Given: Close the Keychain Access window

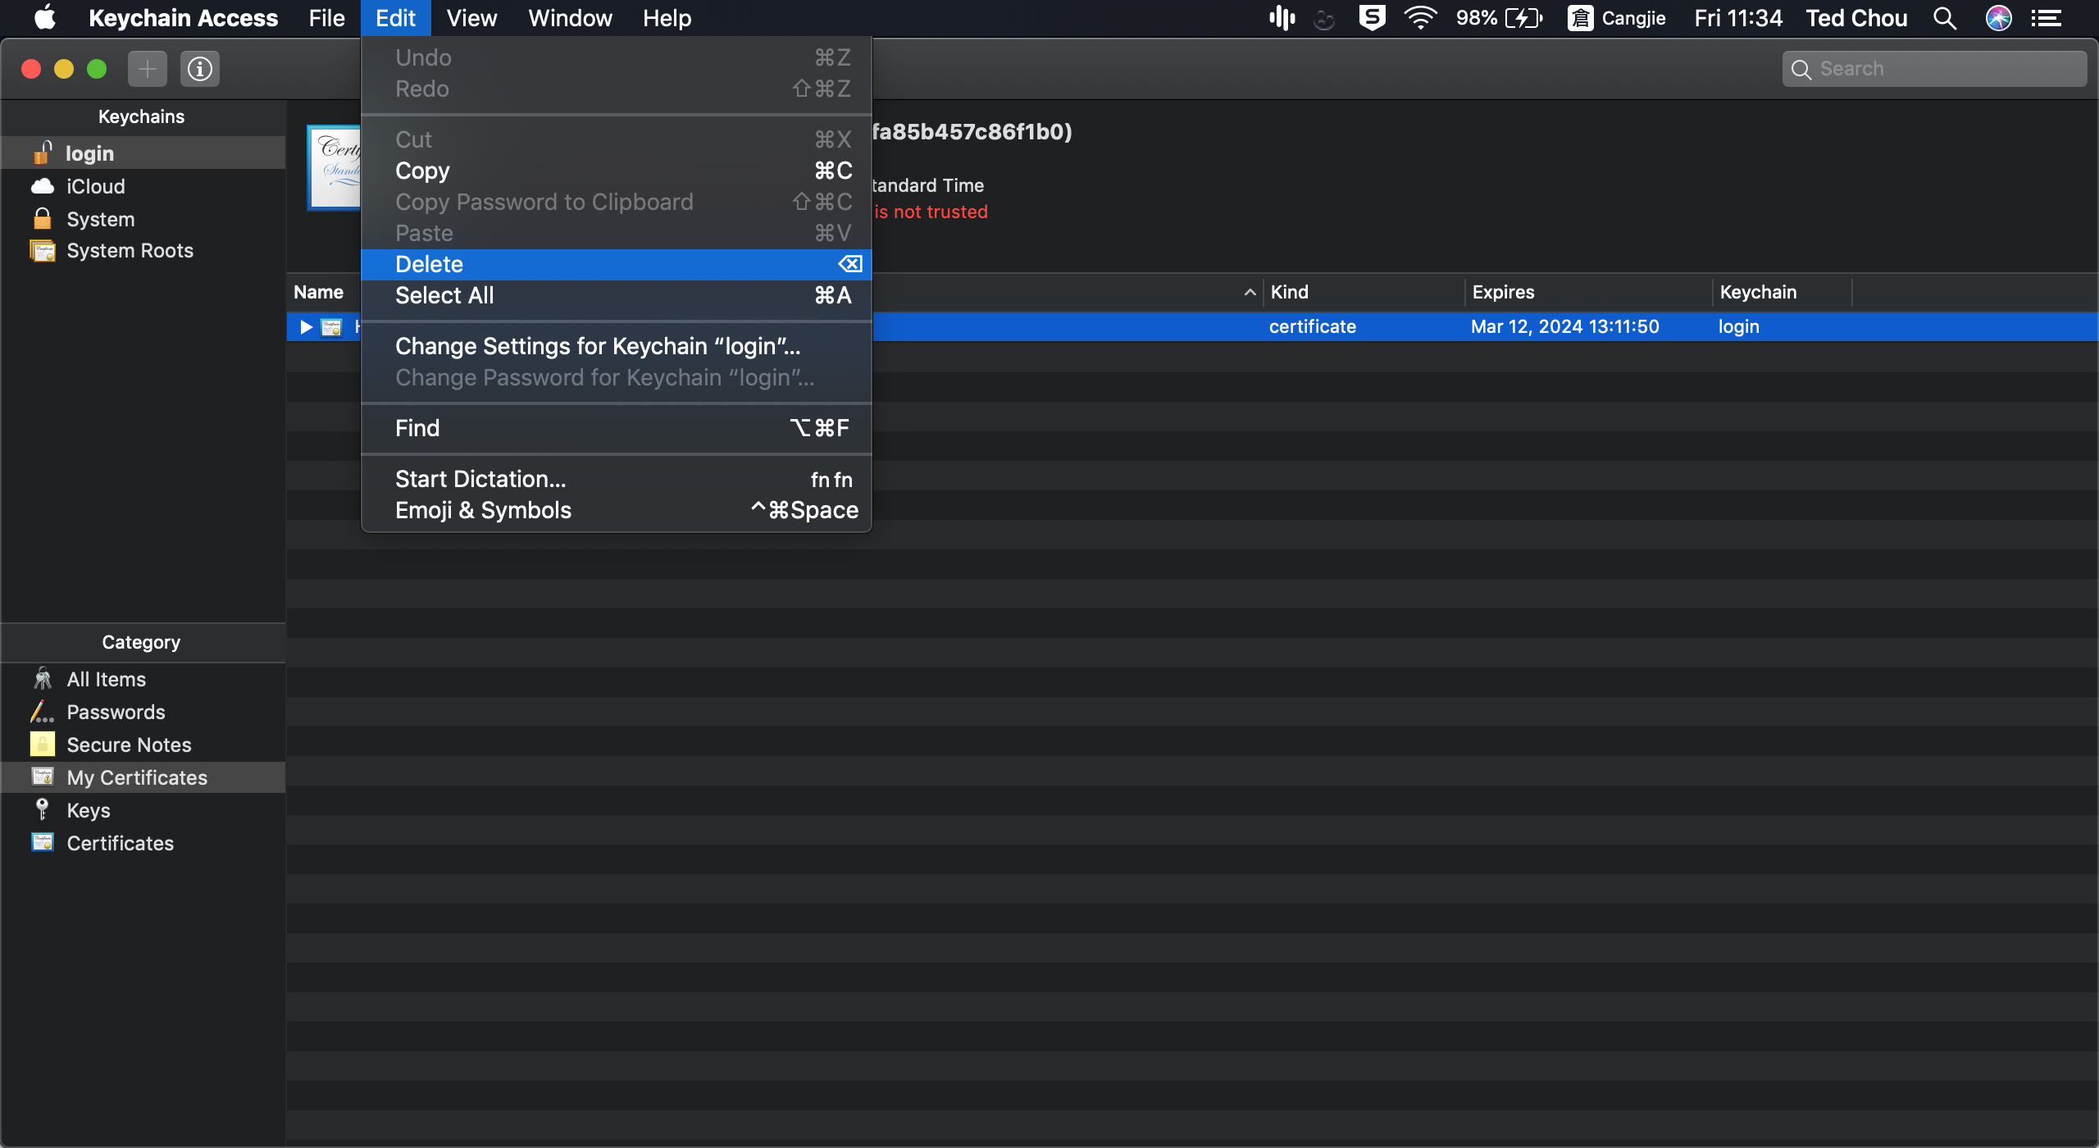Looking at the screenshot, I should click(x=31, y=69).
